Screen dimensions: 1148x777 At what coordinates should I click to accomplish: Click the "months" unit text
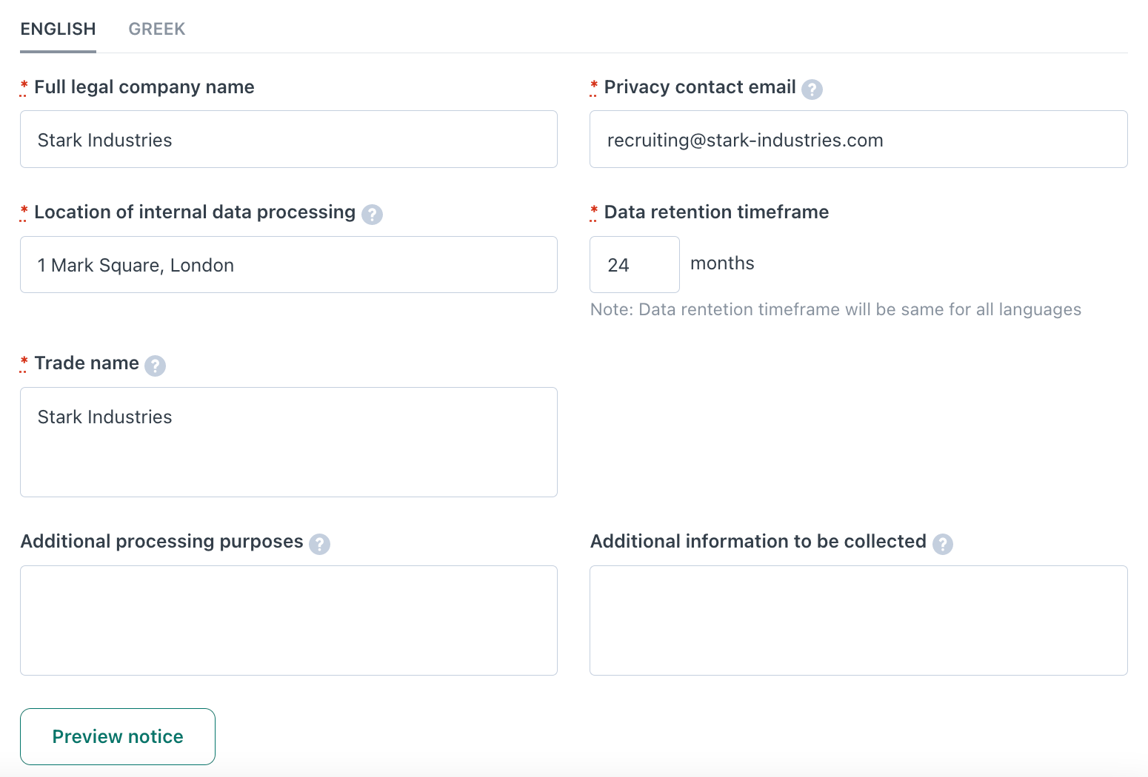[722, 263]
